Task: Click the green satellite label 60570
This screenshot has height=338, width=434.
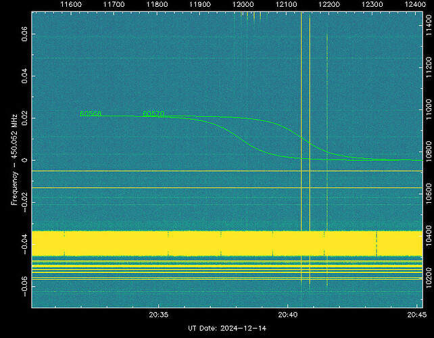Action: (x=153, y=114)
